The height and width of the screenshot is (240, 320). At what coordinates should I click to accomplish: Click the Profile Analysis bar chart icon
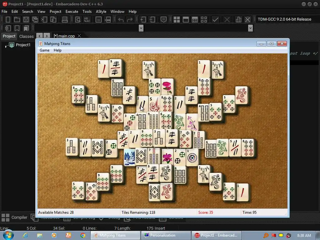(238, 20)
